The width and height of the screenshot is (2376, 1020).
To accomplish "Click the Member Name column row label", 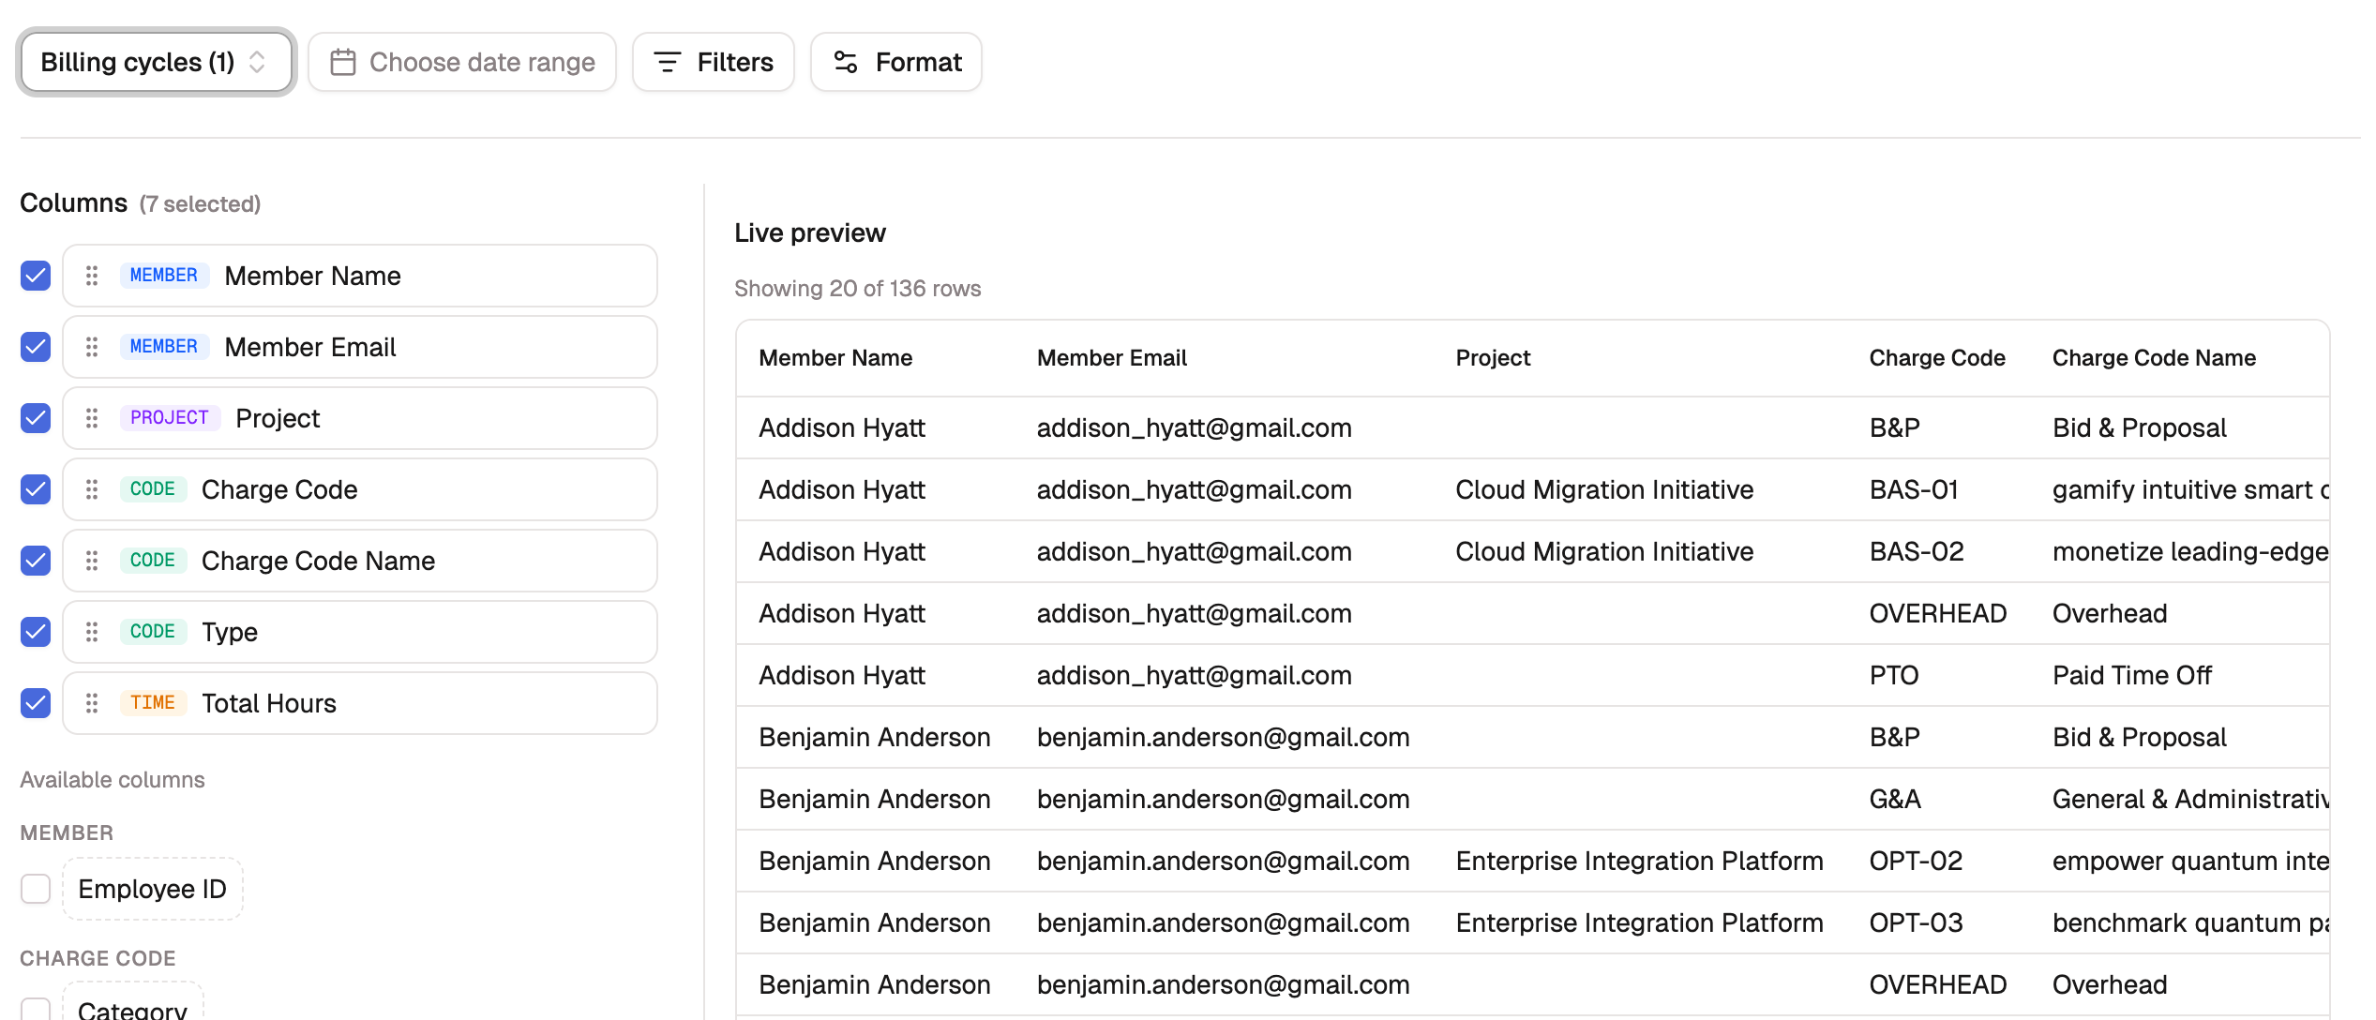I will (313, 276).
